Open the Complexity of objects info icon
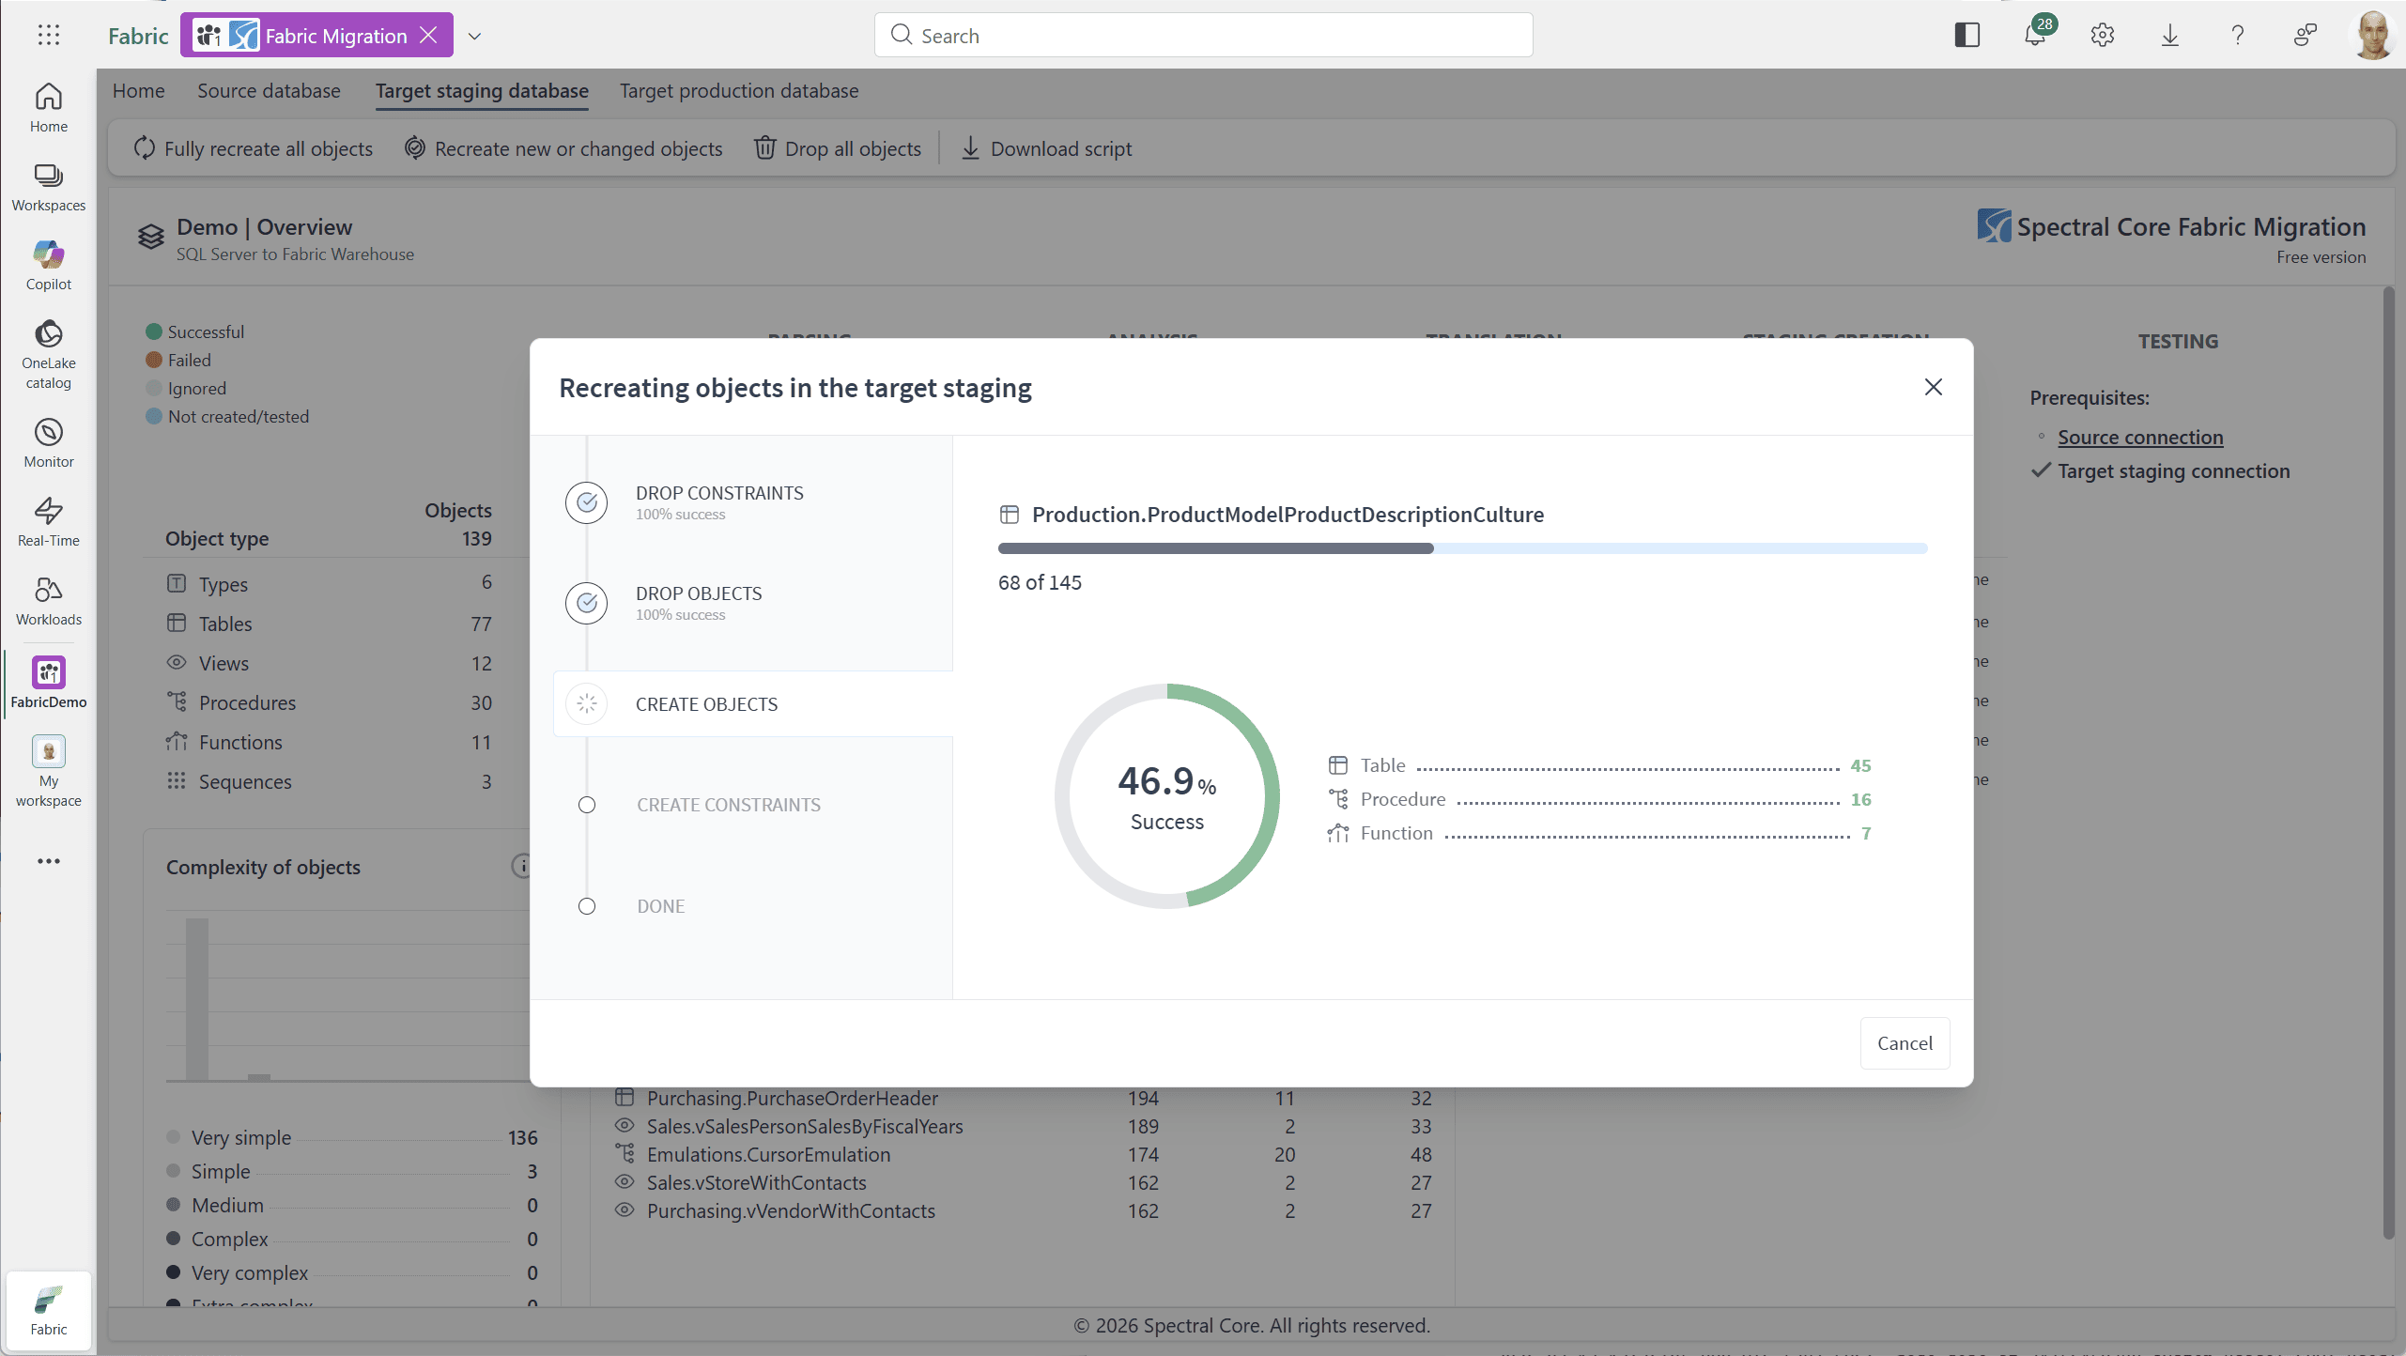Viewport: 2406px width, 1356px height. [522, 866]
